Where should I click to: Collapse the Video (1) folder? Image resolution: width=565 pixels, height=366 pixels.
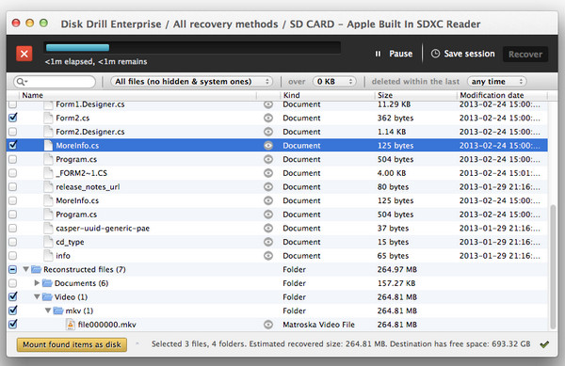37,297
